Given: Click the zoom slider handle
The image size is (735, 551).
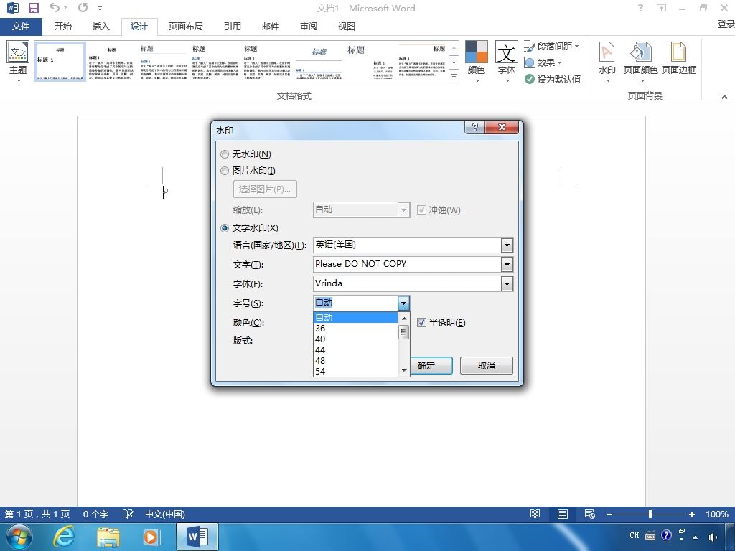Looking at the screenshot, I should point(650,514).
